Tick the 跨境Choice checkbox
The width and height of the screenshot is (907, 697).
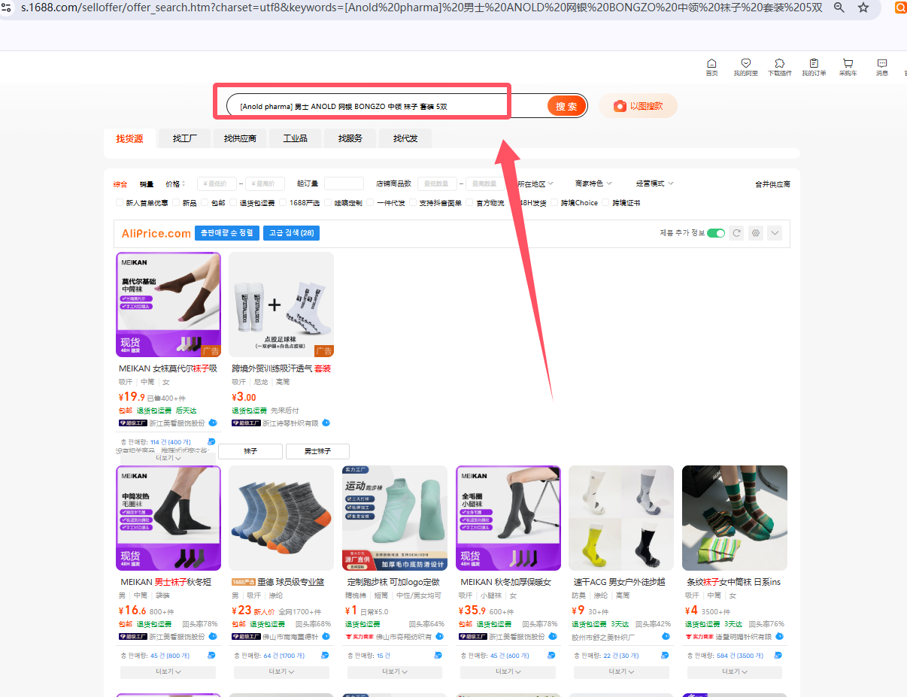(554, 202)
